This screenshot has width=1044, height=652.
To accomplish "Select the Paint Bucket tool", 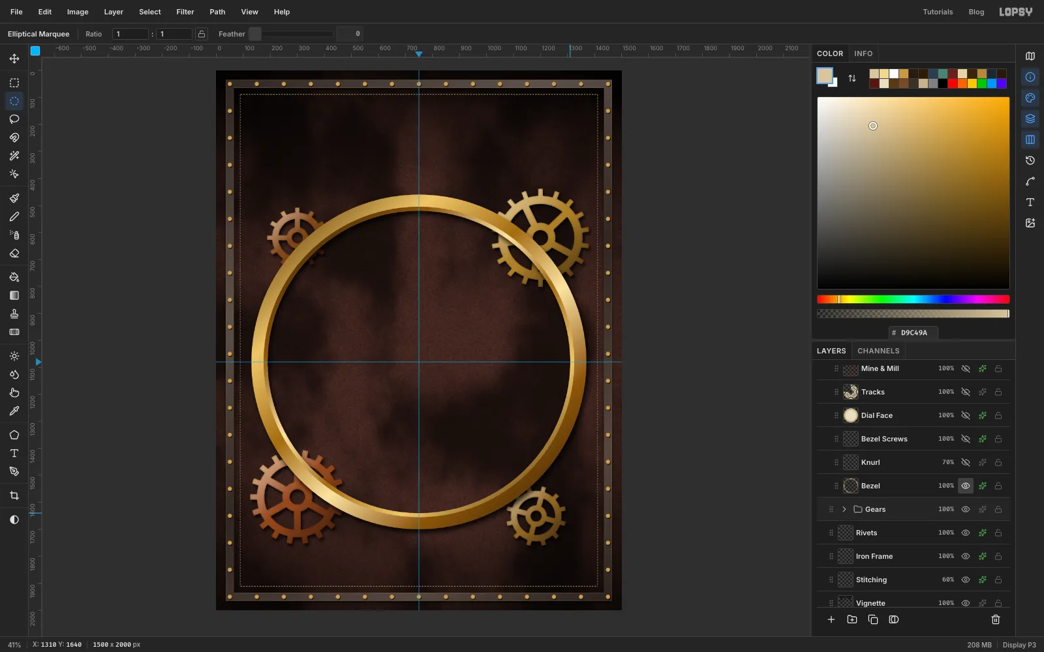I will point(14,277).
